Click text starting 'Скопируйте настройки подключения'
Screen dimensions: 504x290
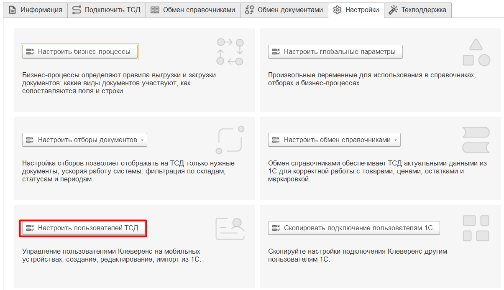(358, 255)
